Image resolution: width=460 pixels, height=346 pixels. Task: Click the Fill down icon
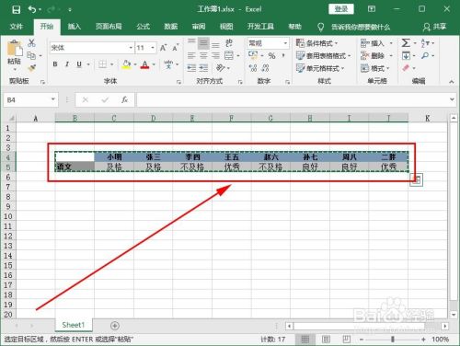406,55
